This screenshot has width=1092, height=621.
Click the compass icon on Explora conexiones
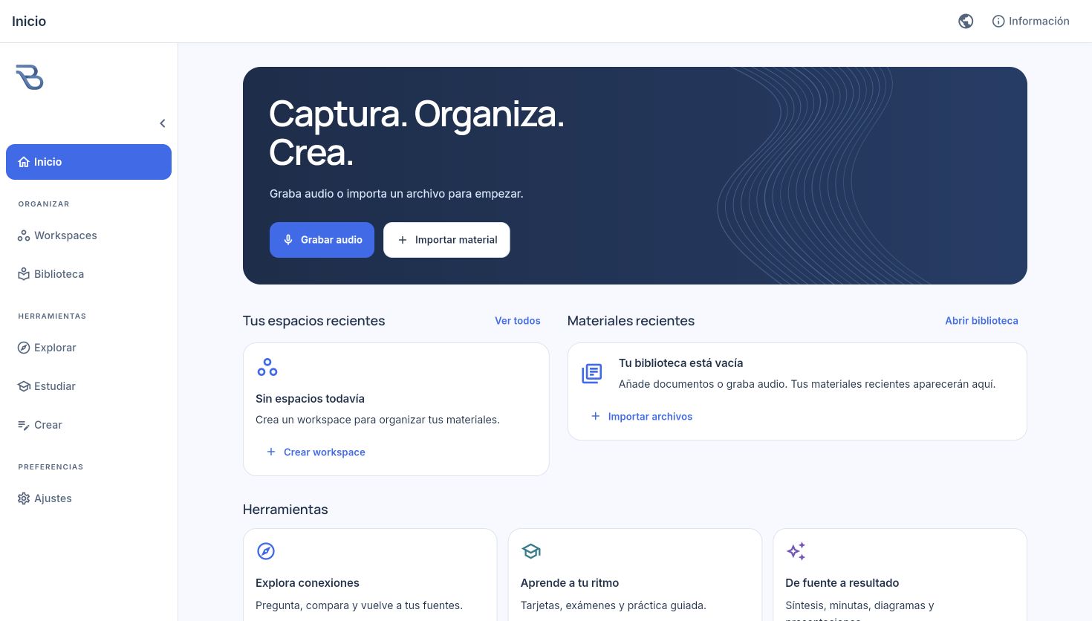266,551
